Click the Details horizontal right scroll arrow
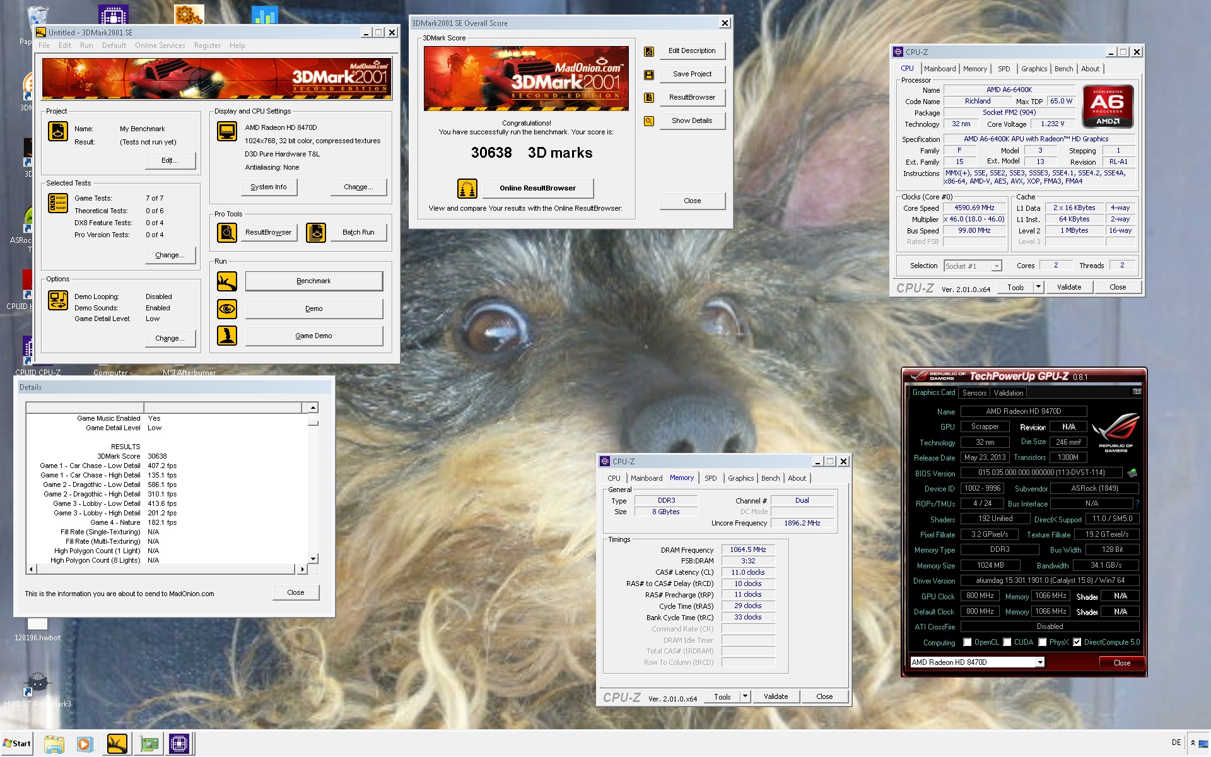Viewport: 1211px width, 757px height. pyautogui.click(x=302, y=570)
